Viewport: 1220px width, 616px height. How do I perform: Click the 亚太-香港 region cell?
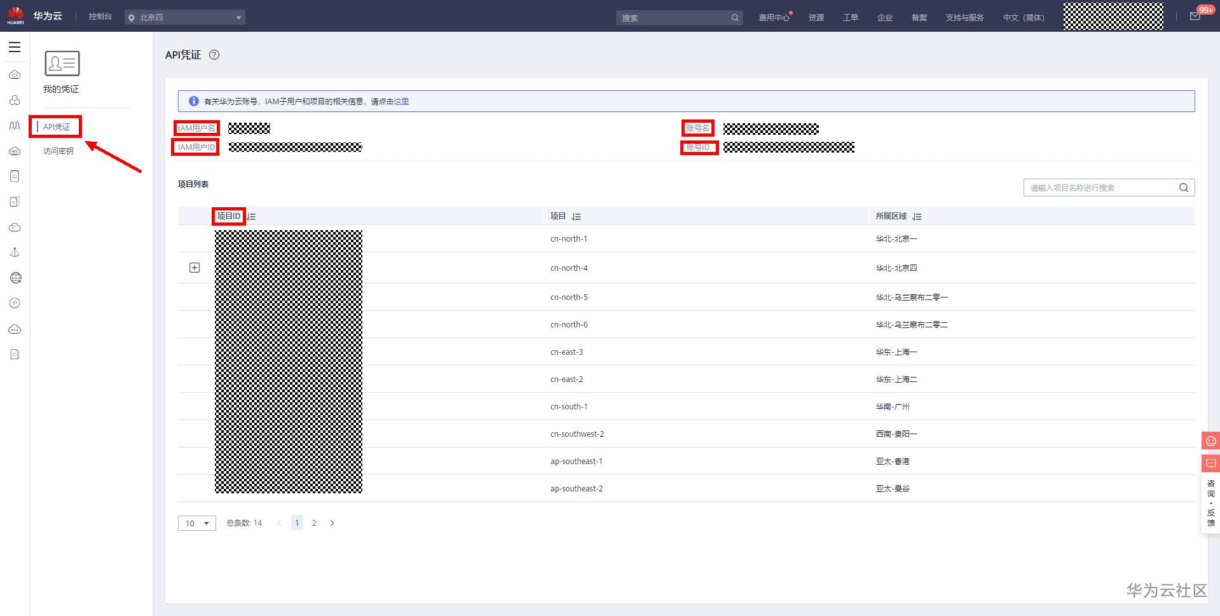tap(893, 462)
